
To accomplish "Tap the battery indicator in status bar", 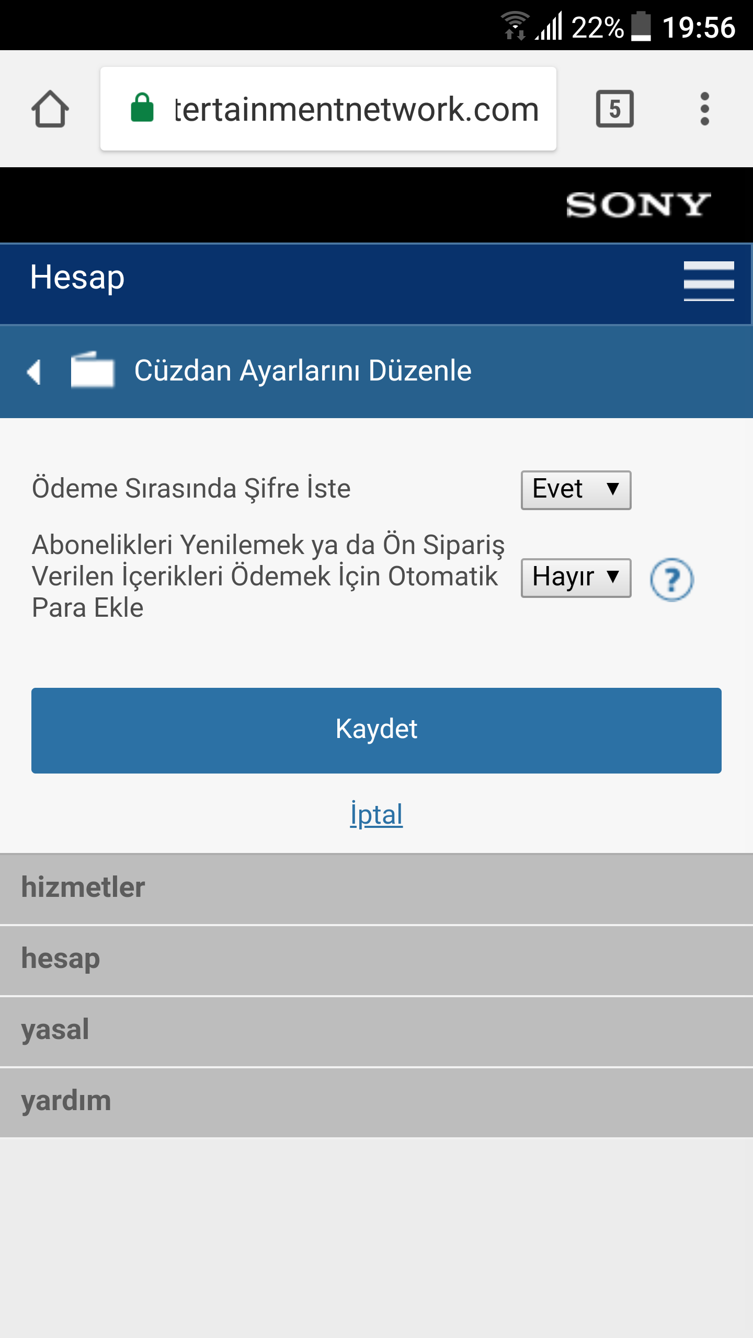I will point(641,27).
